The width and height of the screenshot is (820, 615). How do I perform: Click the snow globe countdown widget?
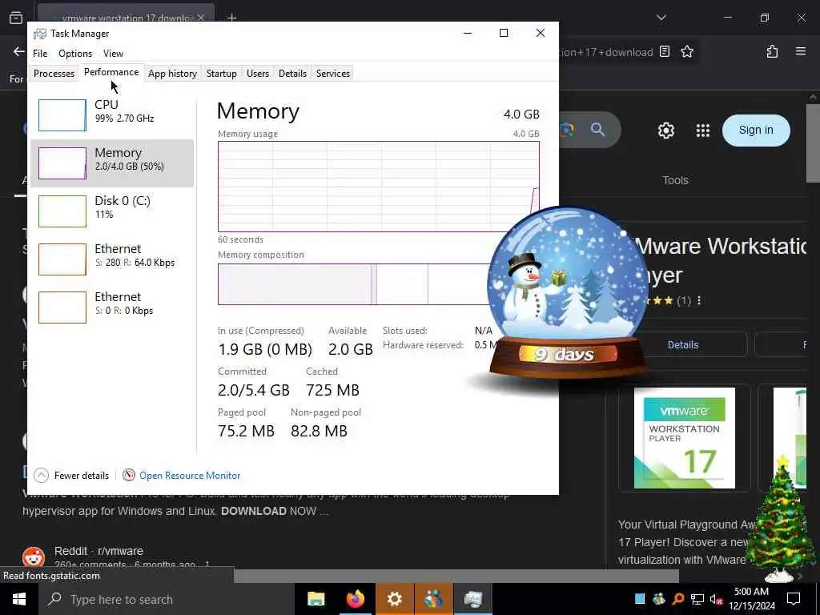566,293
